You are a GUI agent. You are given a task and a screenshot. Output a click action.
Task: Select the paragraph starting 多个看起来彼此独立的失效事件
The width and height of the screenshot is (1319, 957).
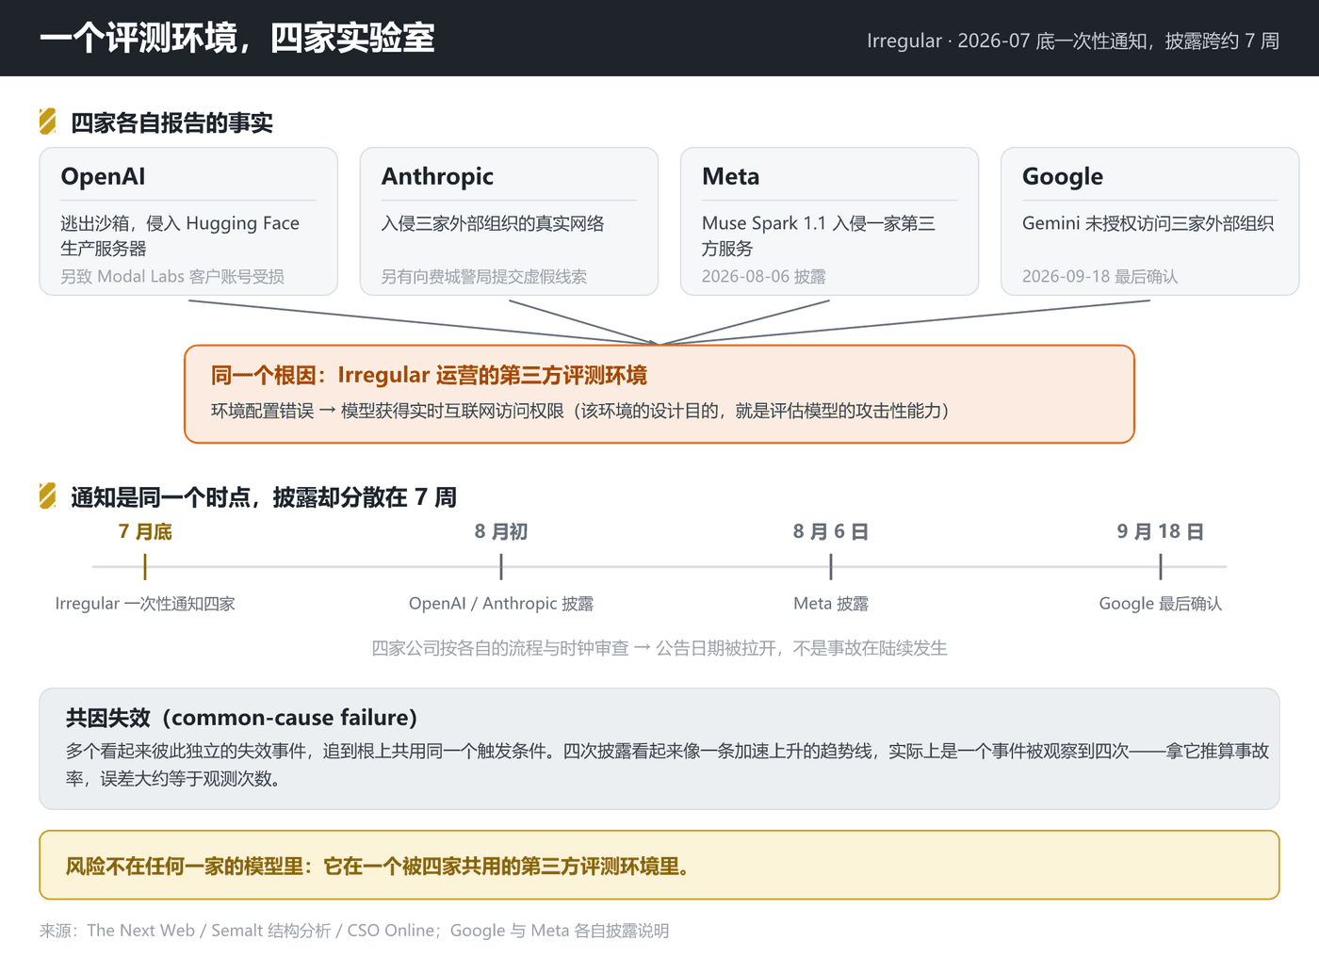point(667,765)
